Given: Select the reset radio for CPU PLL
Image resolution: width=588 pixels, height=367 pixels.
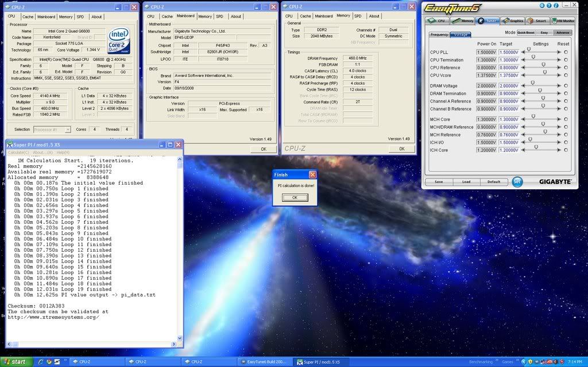Looking at the screenshot, I should (x=566, y=52).
